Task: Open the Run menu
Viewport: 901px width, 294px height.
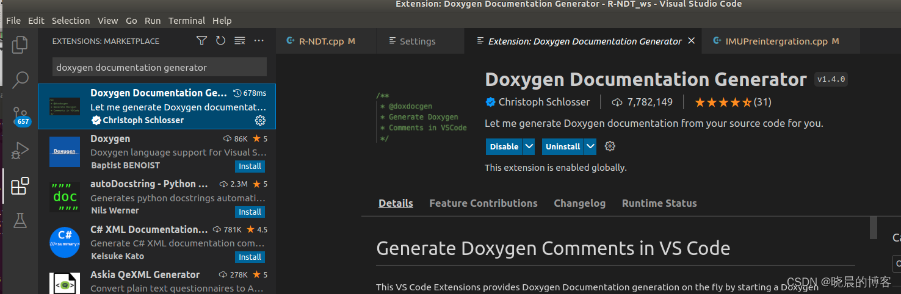Action: pos(153,20)
